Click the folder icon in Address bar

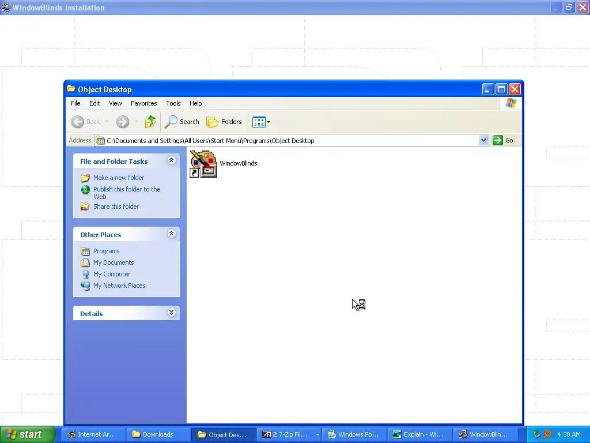click(100, 141)
